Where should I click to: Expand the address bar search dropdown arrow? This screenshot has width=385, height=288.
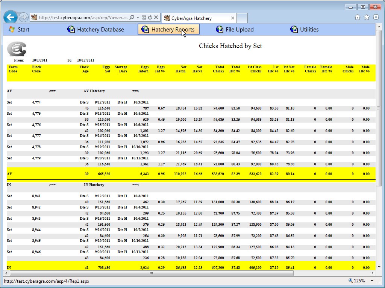(x=138, y=18)
